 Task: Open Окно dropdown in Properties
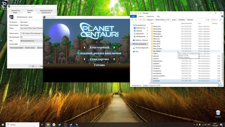click(x=32, y=41)
